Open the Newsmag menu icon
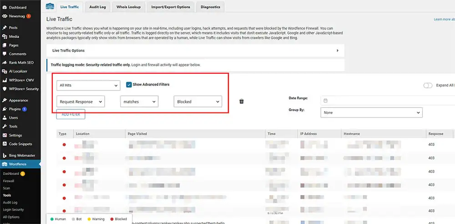455x224 pixels. tap(5, 16)
